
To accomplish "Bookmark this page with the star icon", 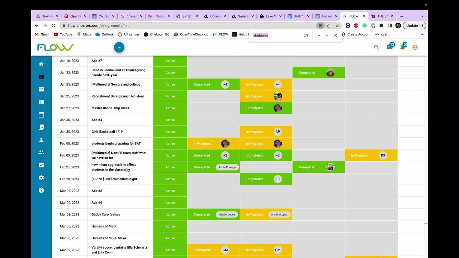I will coord(337,25).
